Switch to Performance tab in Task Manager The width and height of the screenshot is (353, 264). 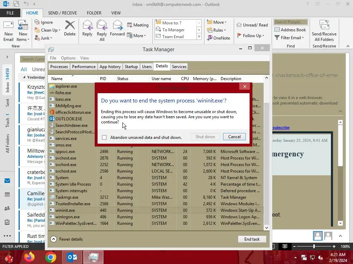coord(84,67)
